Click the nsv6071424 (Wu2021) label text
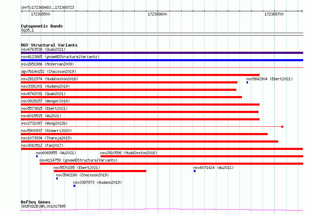The width and height of the screenshot is (313, 214). 213,168
